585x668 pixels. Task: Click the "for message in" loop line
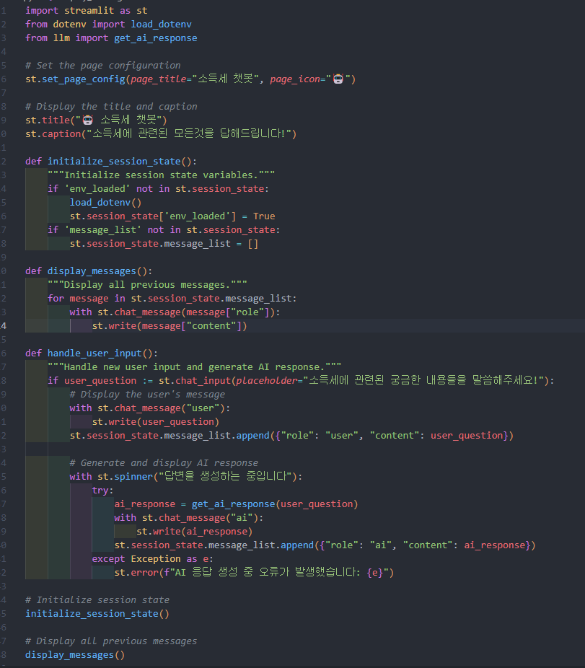click(x=172, y=298)
